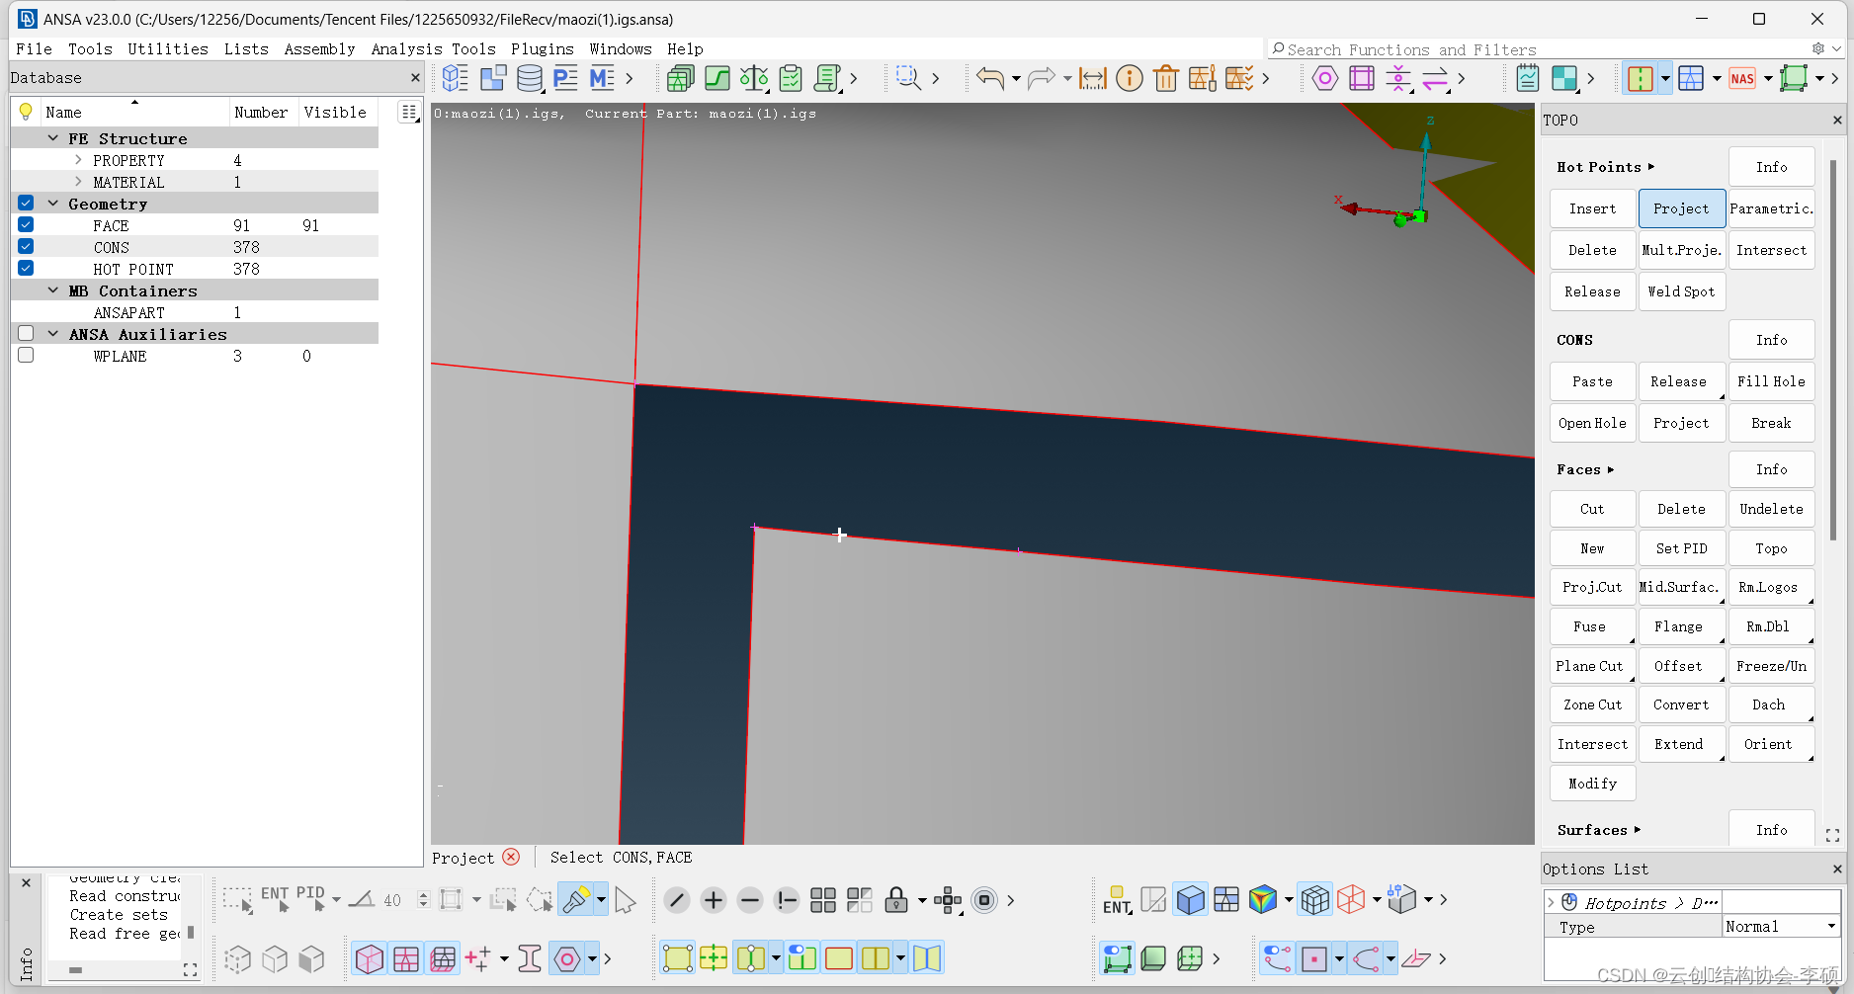
Task: Open the Assembly menu
Action: 320,48
